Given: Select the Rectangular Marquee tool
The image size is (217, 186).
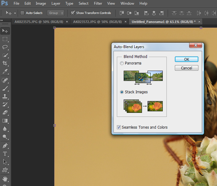Looking at the screenshot, I should [x=5, y=39].
